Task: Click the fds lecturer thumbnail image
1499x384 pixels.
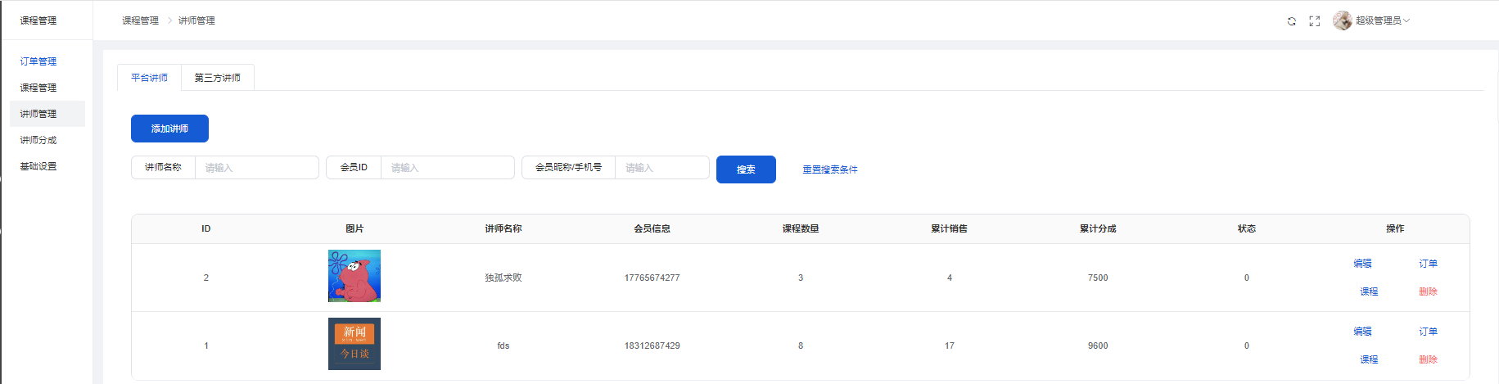Action: pos(354,344)
